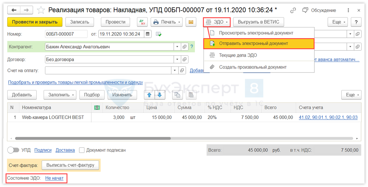Viewport: 368px width, 187px height.
Task: Click the horizontal table scrollbar
Action: coord(93,139)
